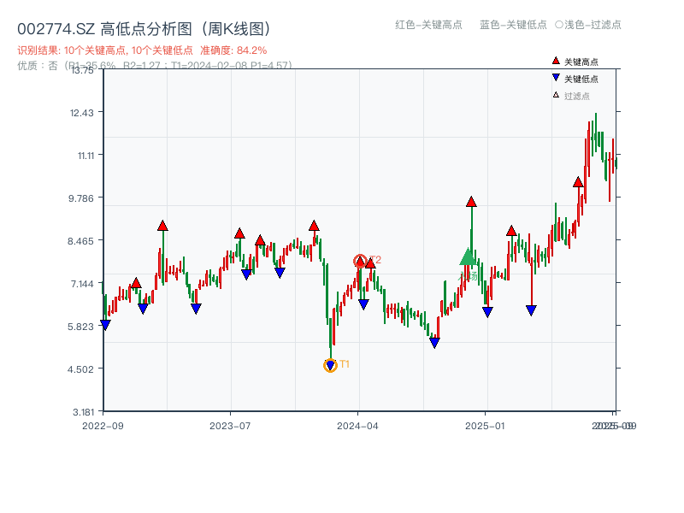
Task: Click the leftmost blue triangle near 2022-09
Action: (x=105, y=323)
